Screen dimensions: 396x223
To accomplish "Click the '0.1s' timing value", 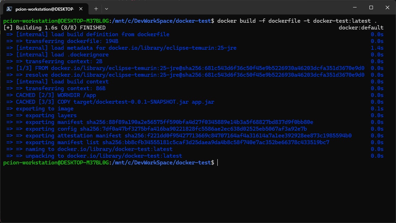I will click(x=377, y=109).
